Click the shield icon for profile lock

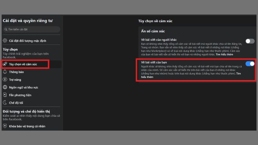click(5, 126)
